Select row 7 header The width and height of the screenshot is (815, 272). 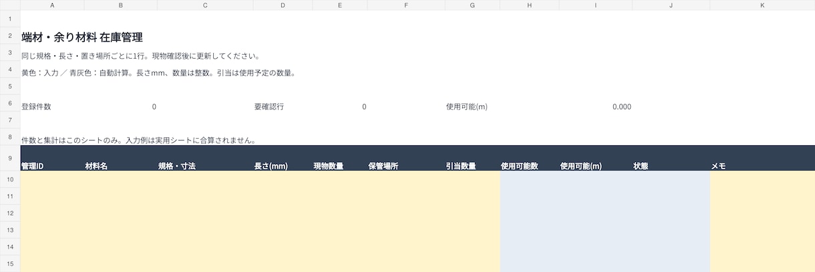[10, 121]
